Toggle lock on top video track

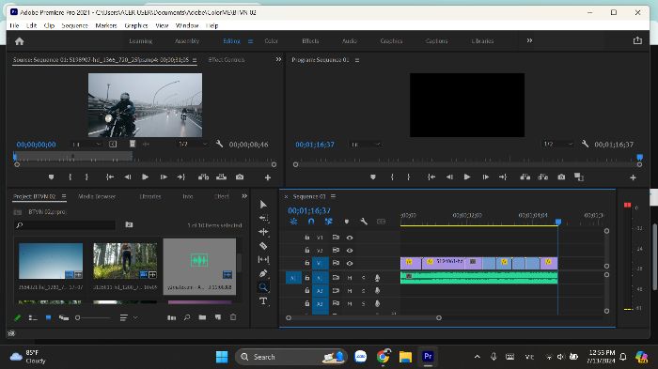coord(307,238)
